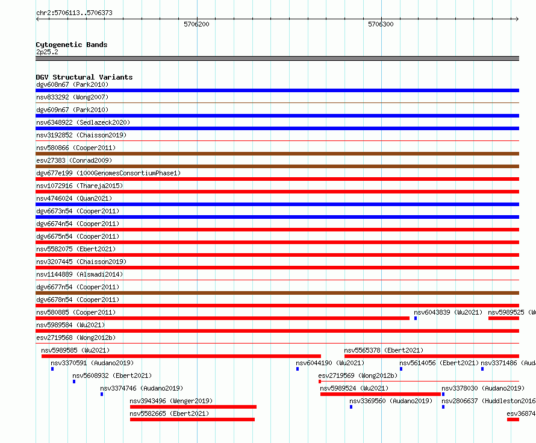The width and height of the screenshot is (536, 443).
Task: Open nsv5565378 (Ebert2021) label
Action: pos(384,350)
